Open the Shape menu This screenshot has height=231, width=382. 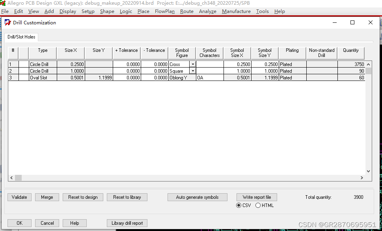coord(107,11)
